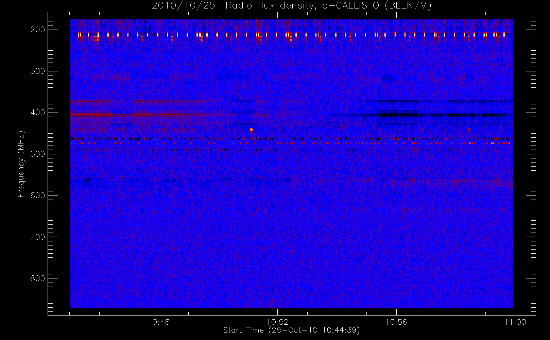This screenshot has height=340, width=550.
Task: Click the 300 frequency tick label
Action: pyautogui.click(x=38, y=71)
